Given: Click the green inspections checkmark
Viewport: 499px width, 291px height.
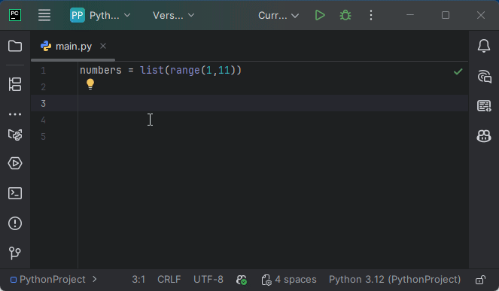Looking at the screenshot, I should pos(458,71).
